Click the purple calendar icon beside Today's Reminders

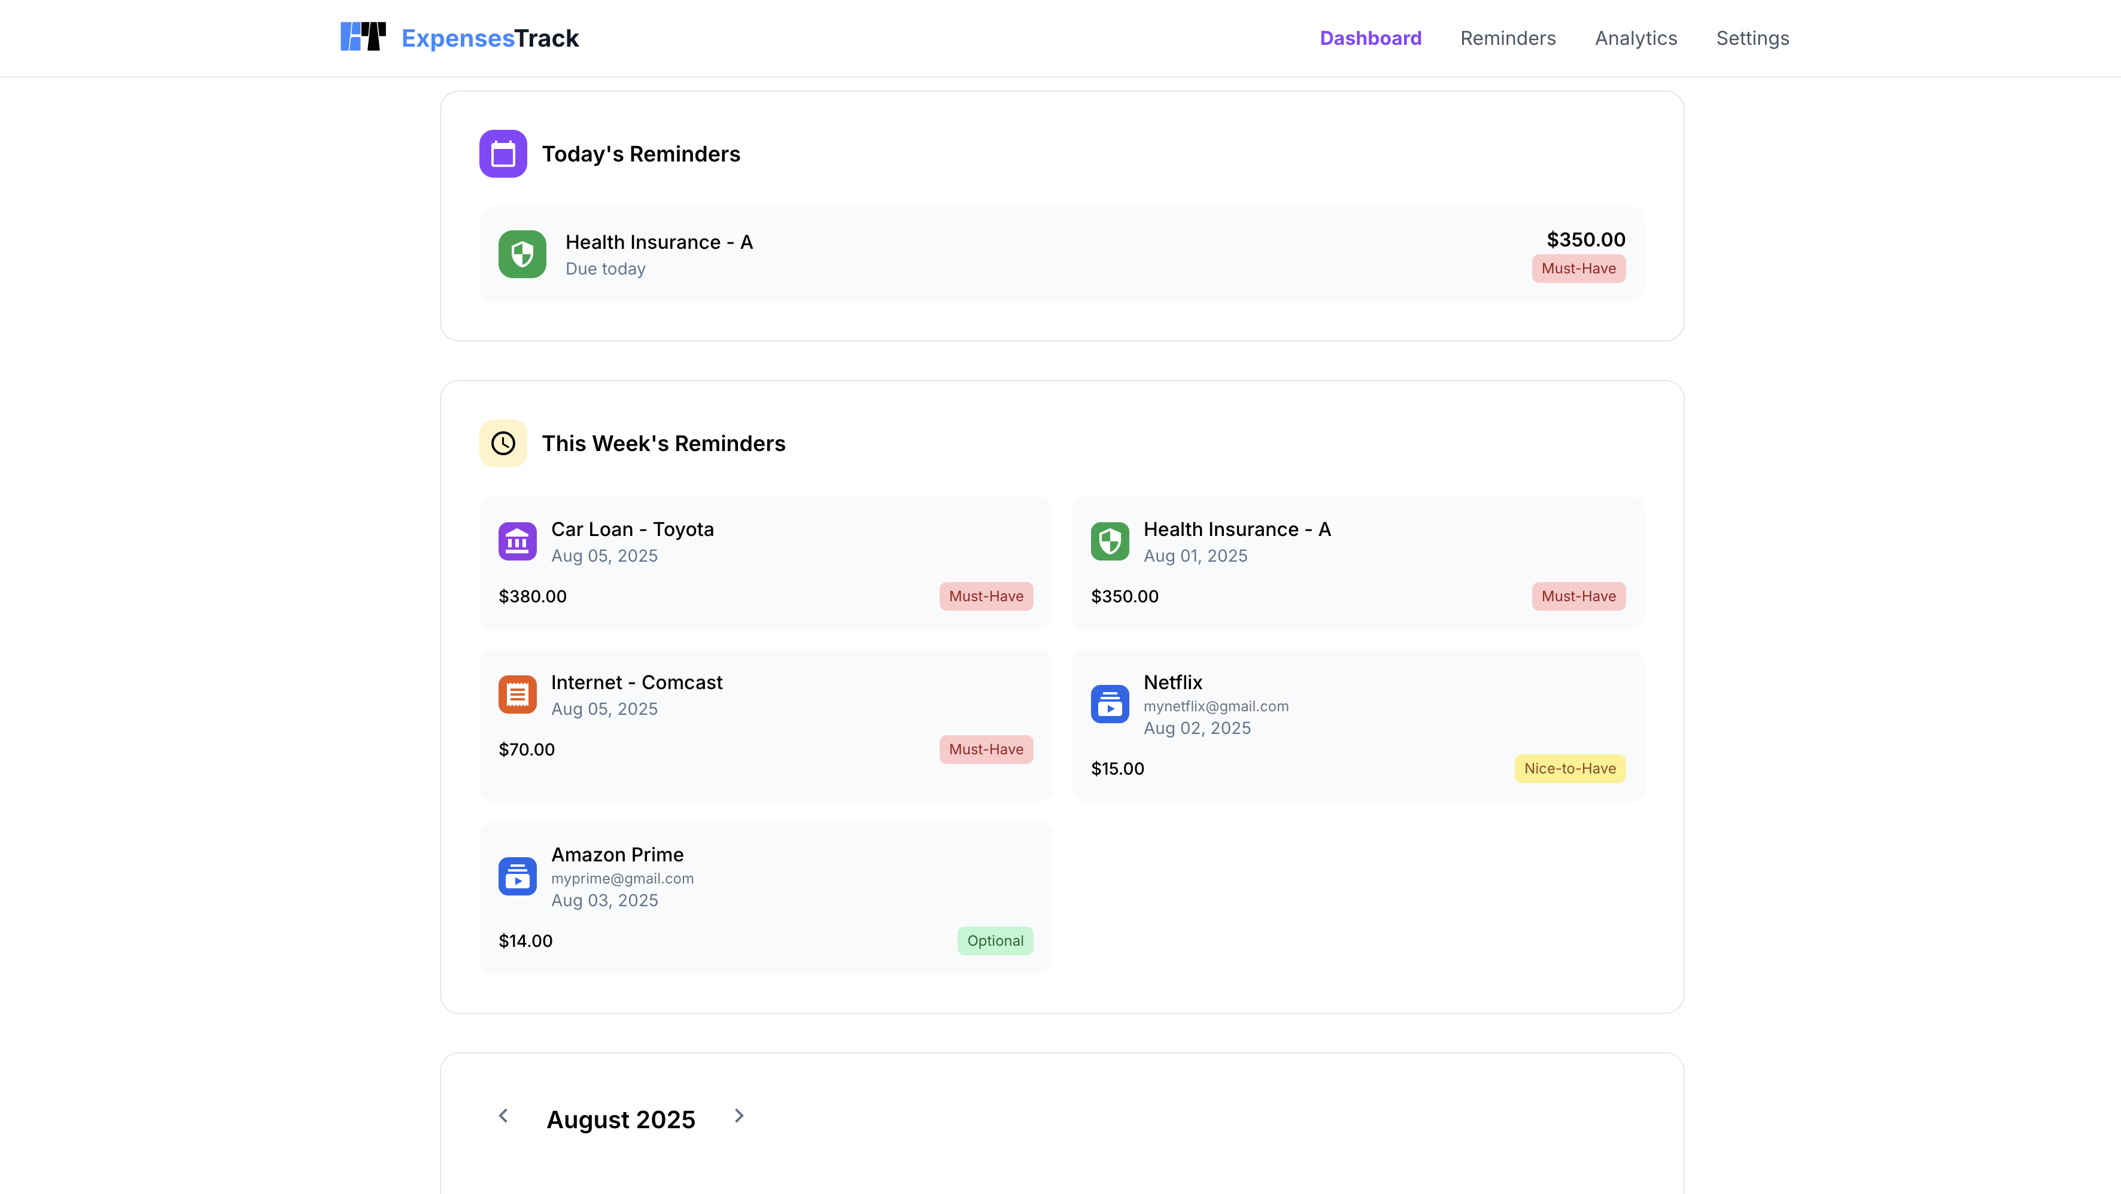pyautogui.click(x=503, y=154)
